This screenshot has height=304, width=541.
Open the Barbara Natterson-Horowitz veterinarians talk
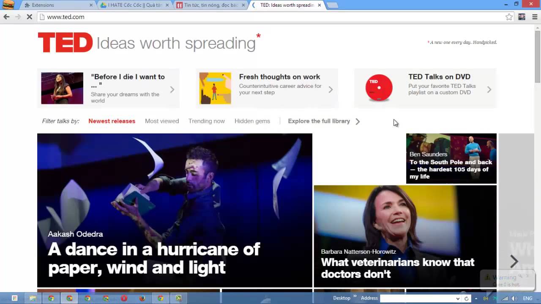pyautogui.click(x=405, y=236)
